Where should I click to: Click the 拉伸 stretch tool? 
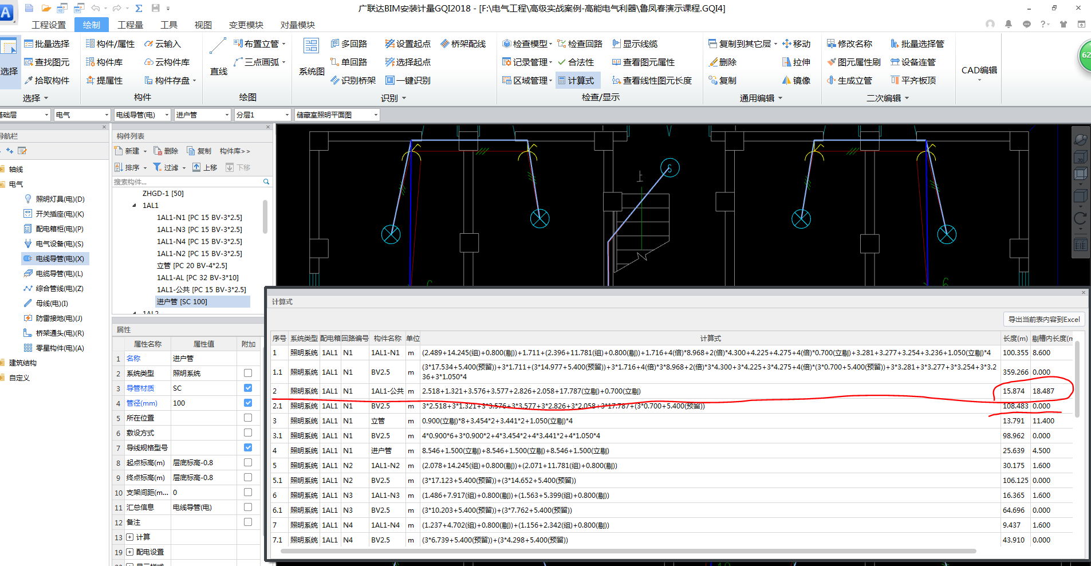[x=796, y=62]
